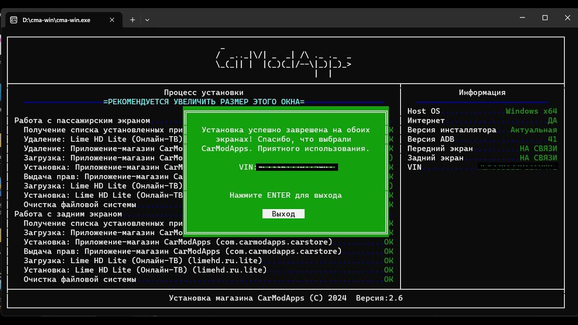Click the Передний экран label
This screenshot has width=578, height=325.
pyautogui.click(x=440, y=149)
